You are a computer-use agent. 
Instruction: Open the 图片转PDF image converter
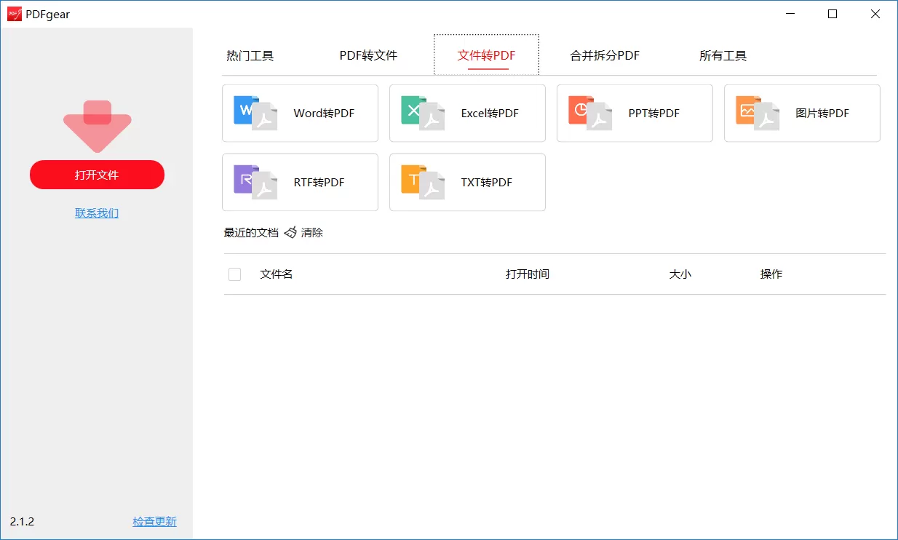(x=802, y=114)
